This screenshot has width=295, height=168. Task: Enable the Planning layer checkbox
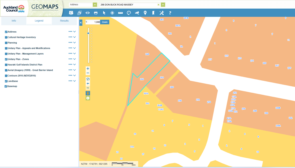6,43
